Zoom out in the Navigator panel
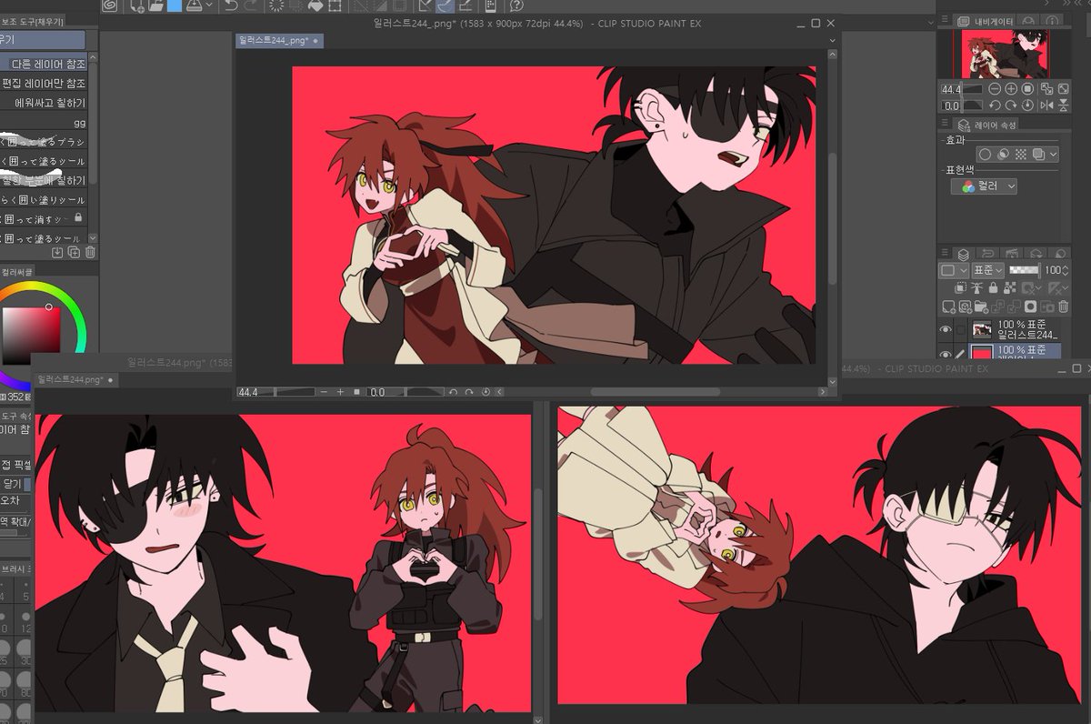This screenshot has height=724, width=1091. (995, 89)
